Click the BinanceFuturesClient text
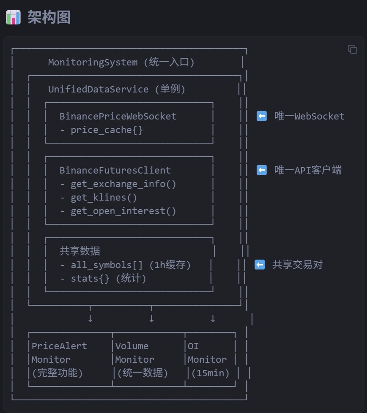The image size is (367, 413). point(115,170)
